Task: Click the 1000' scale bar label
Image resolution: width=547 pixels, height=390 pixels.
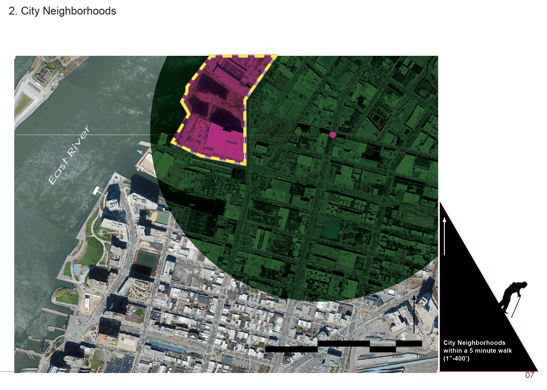Action: pos(397,356)
